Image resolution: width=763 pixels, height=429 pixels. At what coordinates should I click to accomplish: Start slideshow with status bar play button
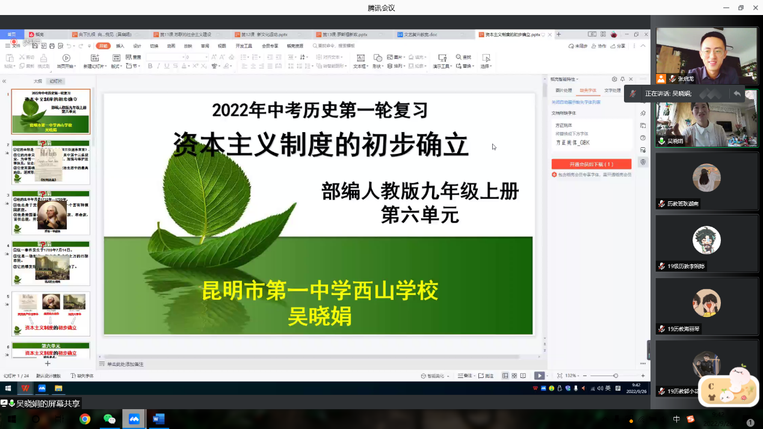tap(539, 376)
